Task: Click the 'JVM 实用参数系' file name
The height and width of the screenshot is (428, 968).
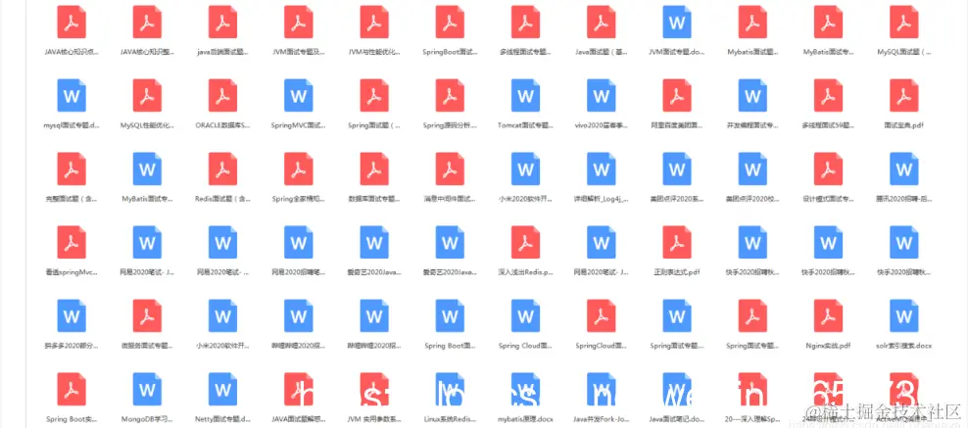Action: tap(374, 419)
